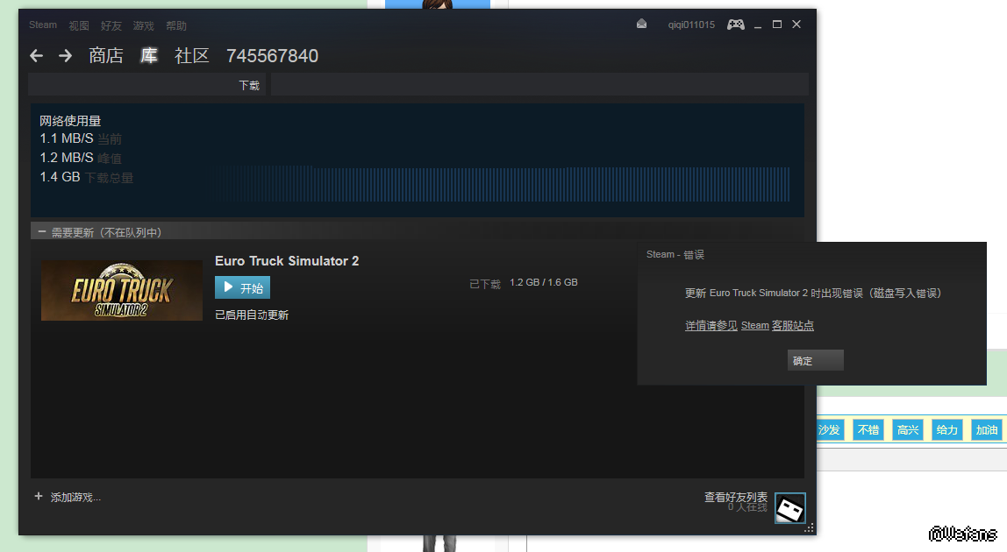Switch to the 库 tab

click(x=149, y=56)
